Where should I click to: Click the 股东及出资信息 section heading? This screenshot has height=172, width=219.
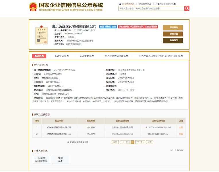click(x=42, y=115)
